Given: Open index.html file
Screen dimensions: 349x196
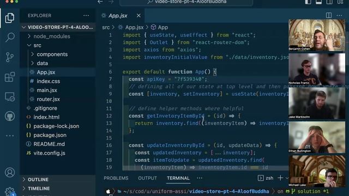Looking at the screenshot, I should pyautogui.click(x=58, y=117).
